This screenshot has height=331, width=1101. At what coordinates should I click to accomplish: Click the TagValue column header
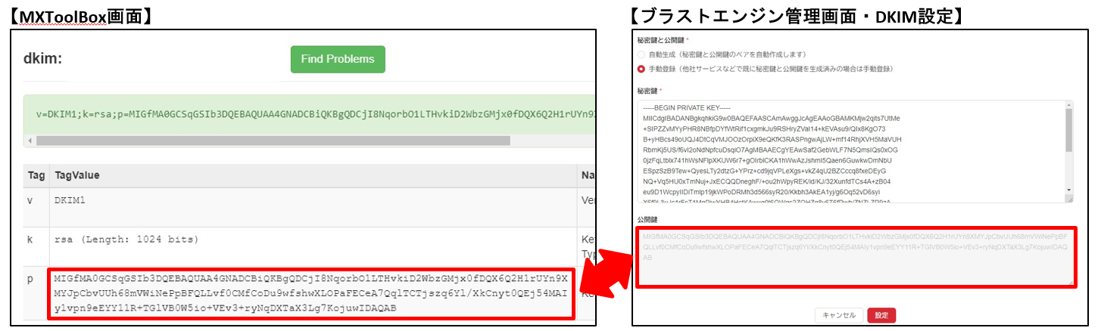(x=76, y=175)
